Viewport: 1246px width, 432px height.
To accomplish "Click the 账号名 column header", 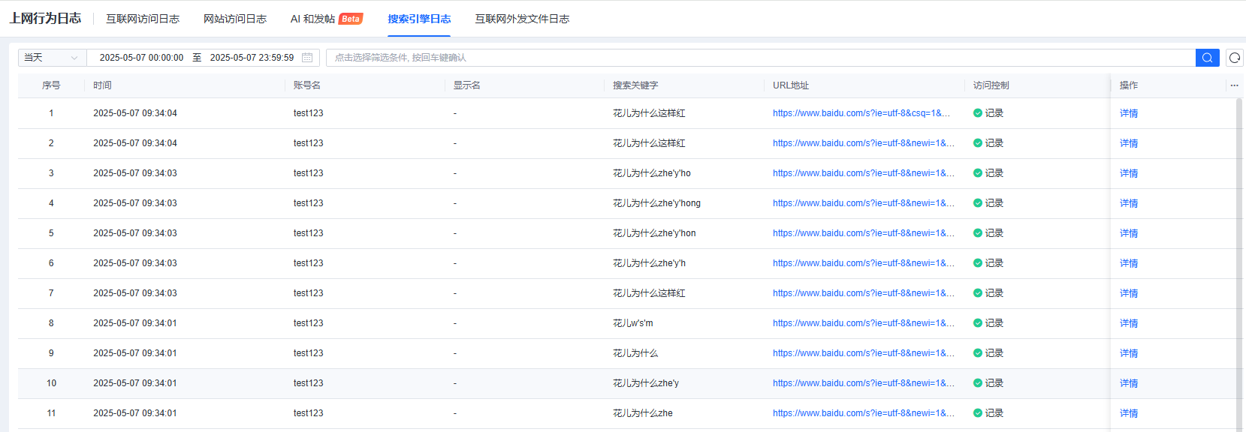I will pyautogui.click(x=307, y=85).
